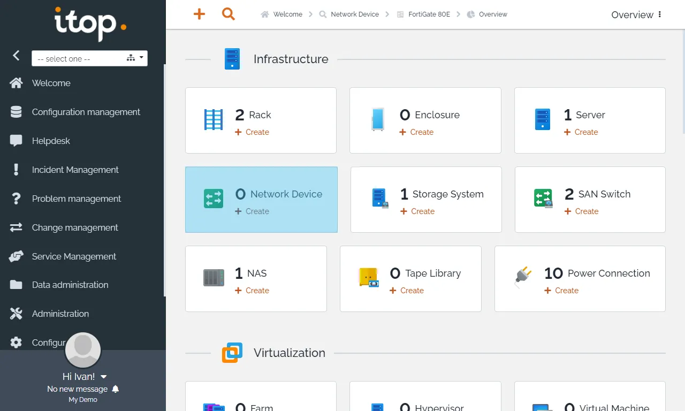This screenshot has height=411, width=685.
Task: Open the 1 Storage System list
Action: coord(442,194)
